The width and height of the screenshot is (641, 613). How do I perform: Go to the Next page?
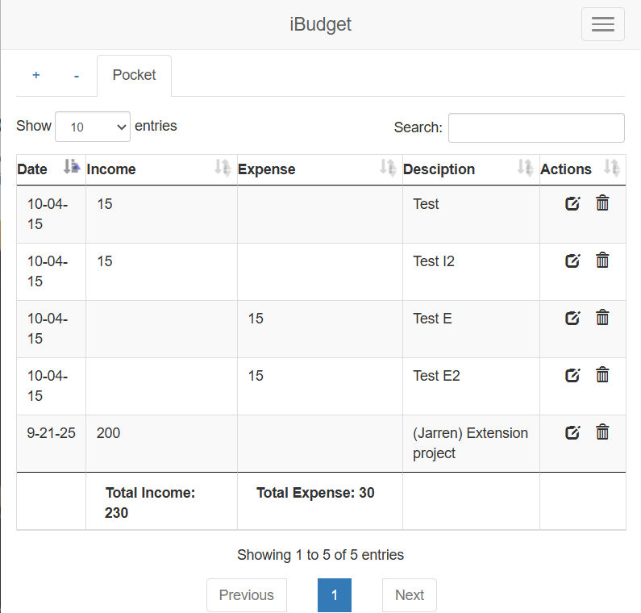coord(409,595)
